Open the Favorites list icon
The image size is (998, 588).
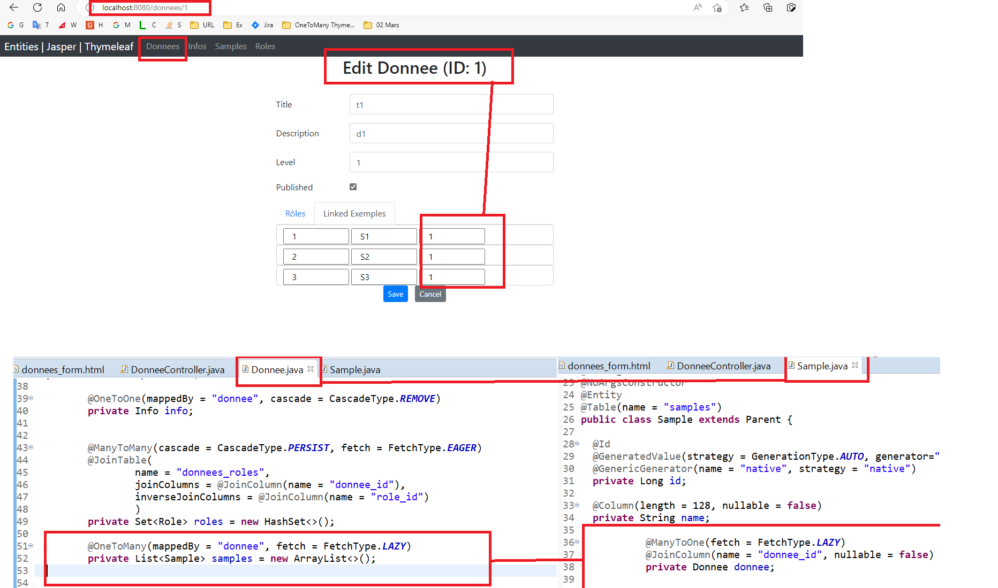pyautogui.click(x=744, y=7)
